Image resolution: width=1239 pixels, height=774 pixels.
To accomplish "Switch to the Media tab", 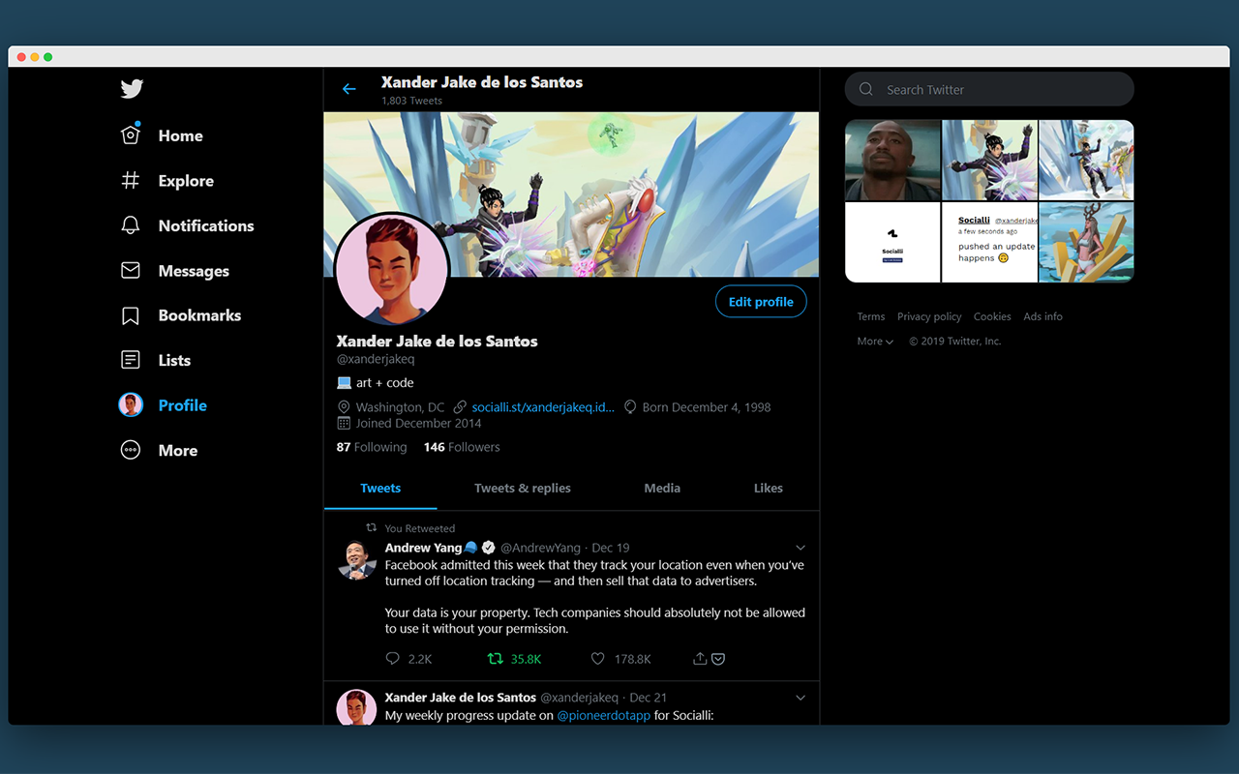I will [662, 488].
